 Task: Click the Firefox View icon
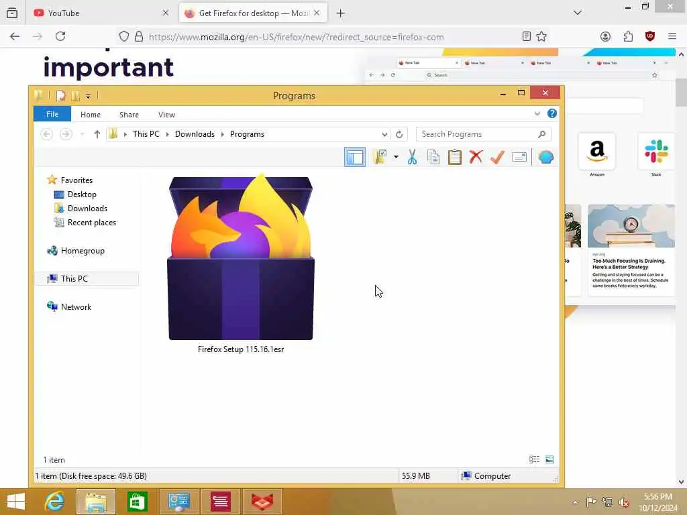(12, 13)
